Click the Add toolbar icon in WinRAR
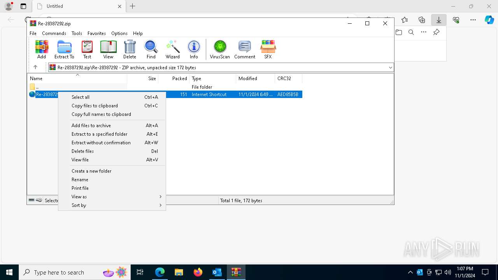Viewport: 498px width, 280px height. 42,49
